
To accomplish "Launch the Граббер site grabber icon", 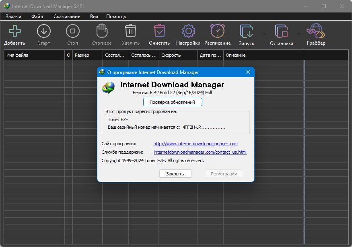I will 316,31.
